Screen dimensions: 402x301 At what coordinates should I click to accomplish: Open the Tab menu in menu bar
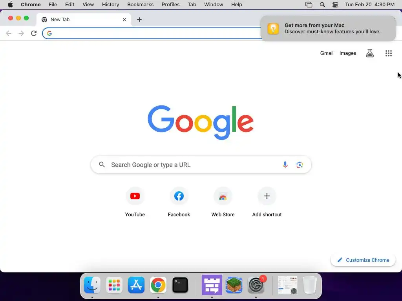[192, 5]
